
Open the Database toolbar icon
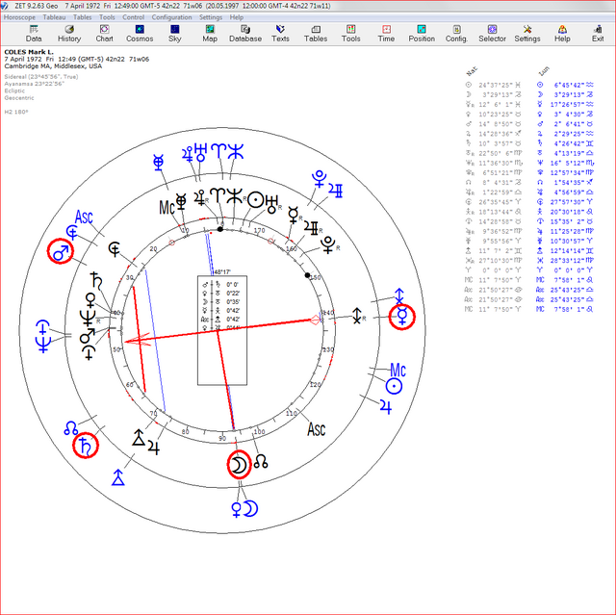pos(245,34)
